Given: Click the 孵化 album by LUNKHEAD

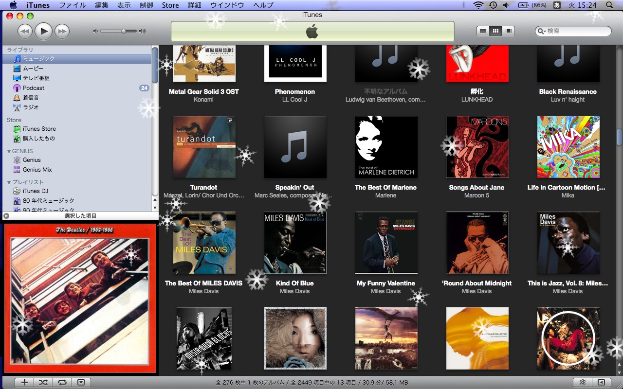Looking at the screenshot, I should [x=477, y=64].
